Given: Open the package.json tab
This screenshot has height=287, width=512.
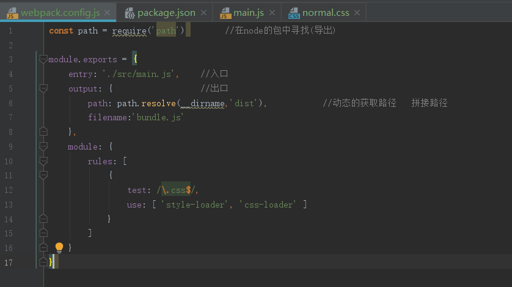Looking at the screenshot, I should pyautogui.click(x=166, y=13).
